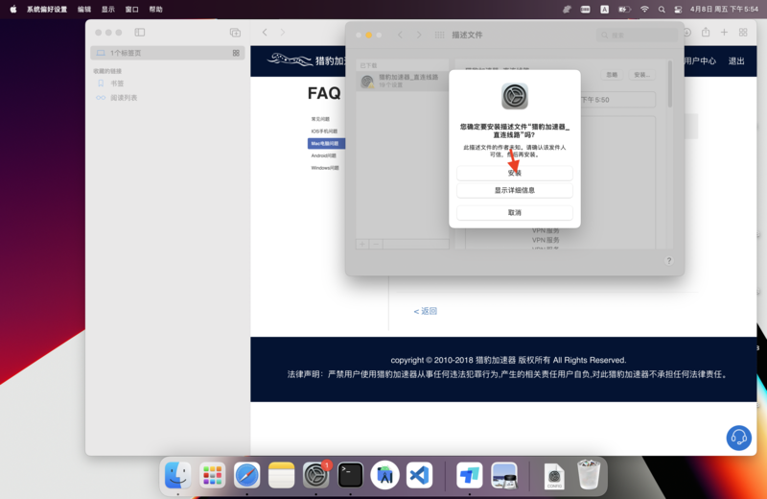The image size is (767, 499).
Task: Click the customer support headset icon
Action: point(738,438)
